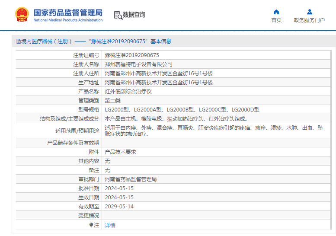
Task: Click the 首页 navigation label
Action: coord(276,20)
